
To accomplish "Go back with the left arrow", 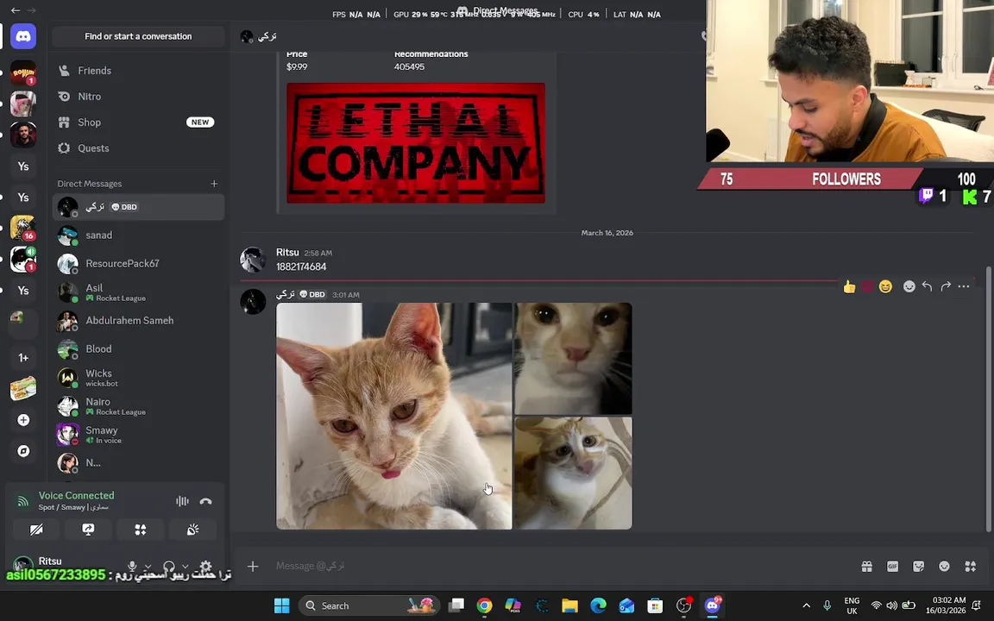I will point(16,10).
